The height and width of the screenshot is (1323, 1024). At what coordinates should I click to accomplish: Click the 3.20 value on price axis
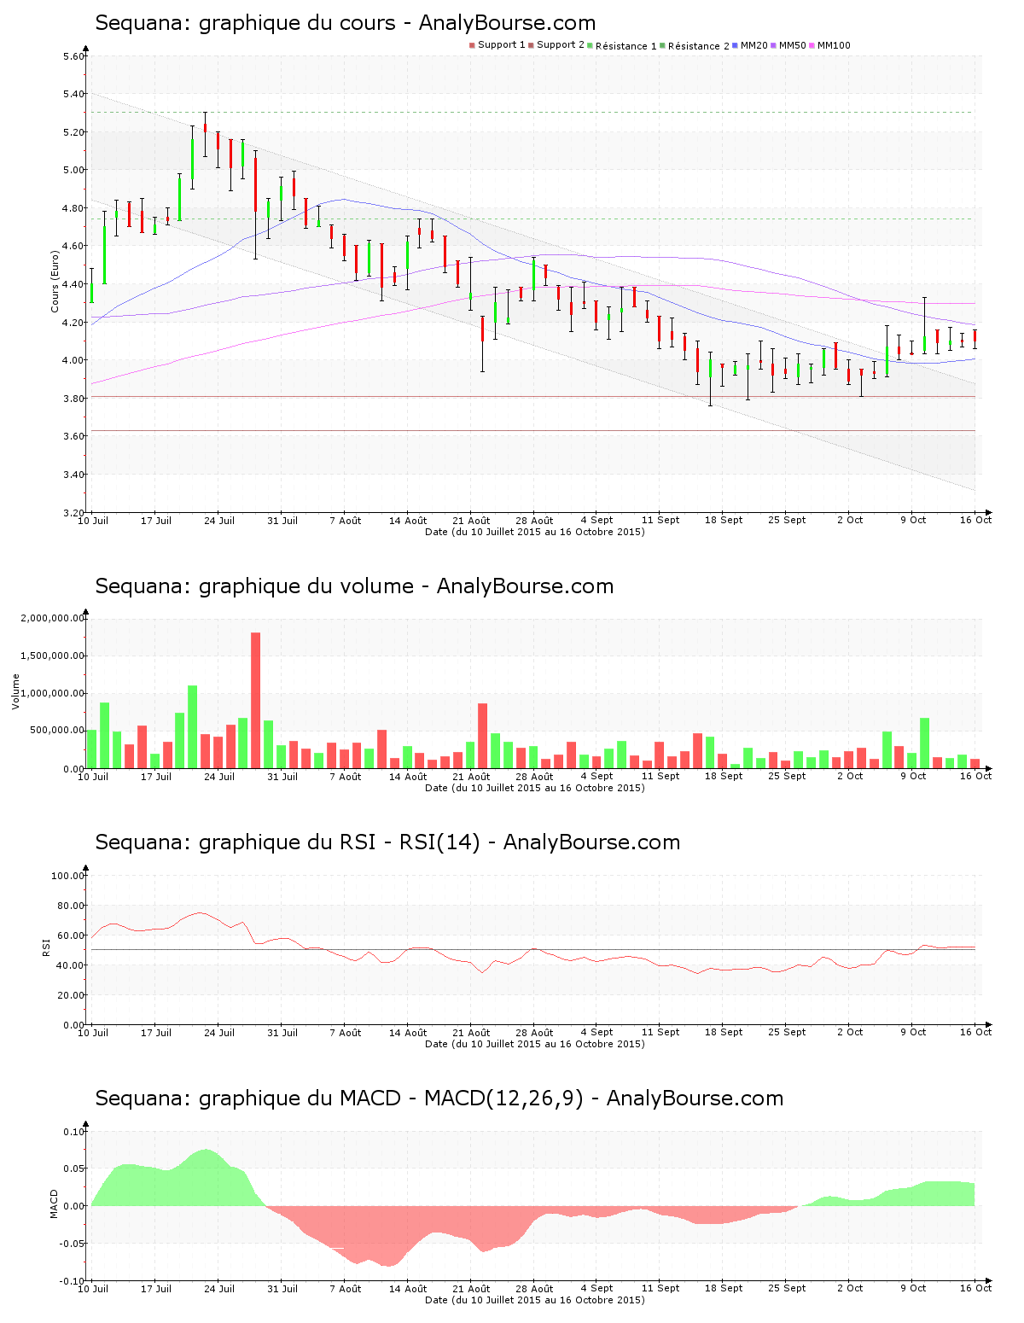click(x=73, y=513)
